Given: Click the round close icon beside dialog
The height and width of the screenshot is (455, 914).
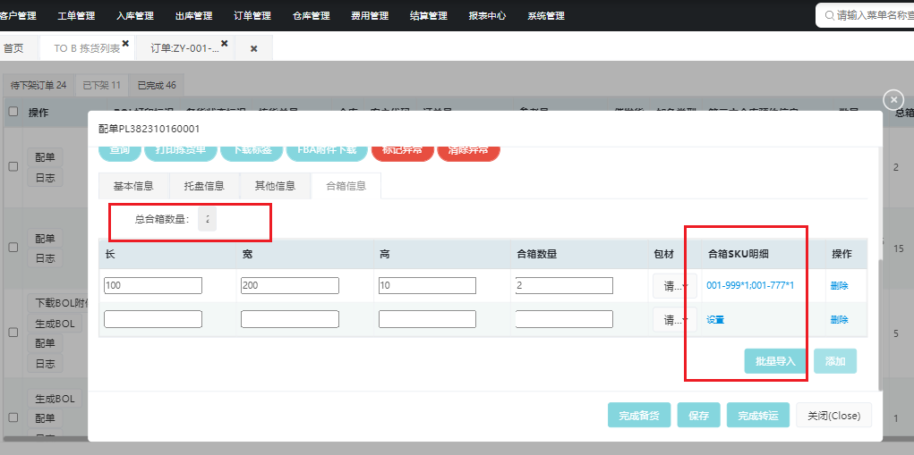Looking at the screenshot, I should (x=893, y=100).
